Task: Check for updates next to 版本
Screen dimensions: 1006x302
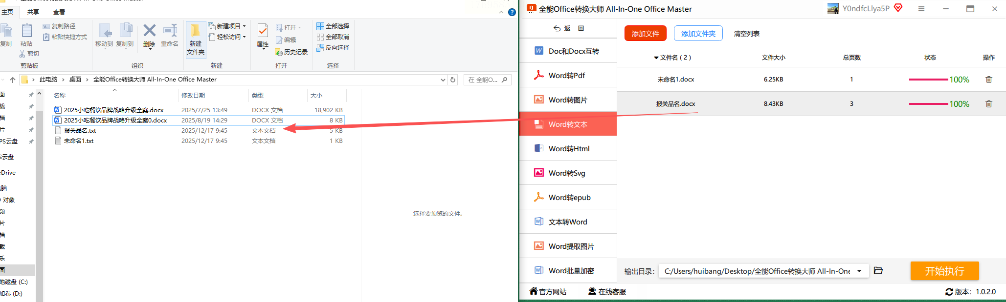Action: tap(949, 292)
